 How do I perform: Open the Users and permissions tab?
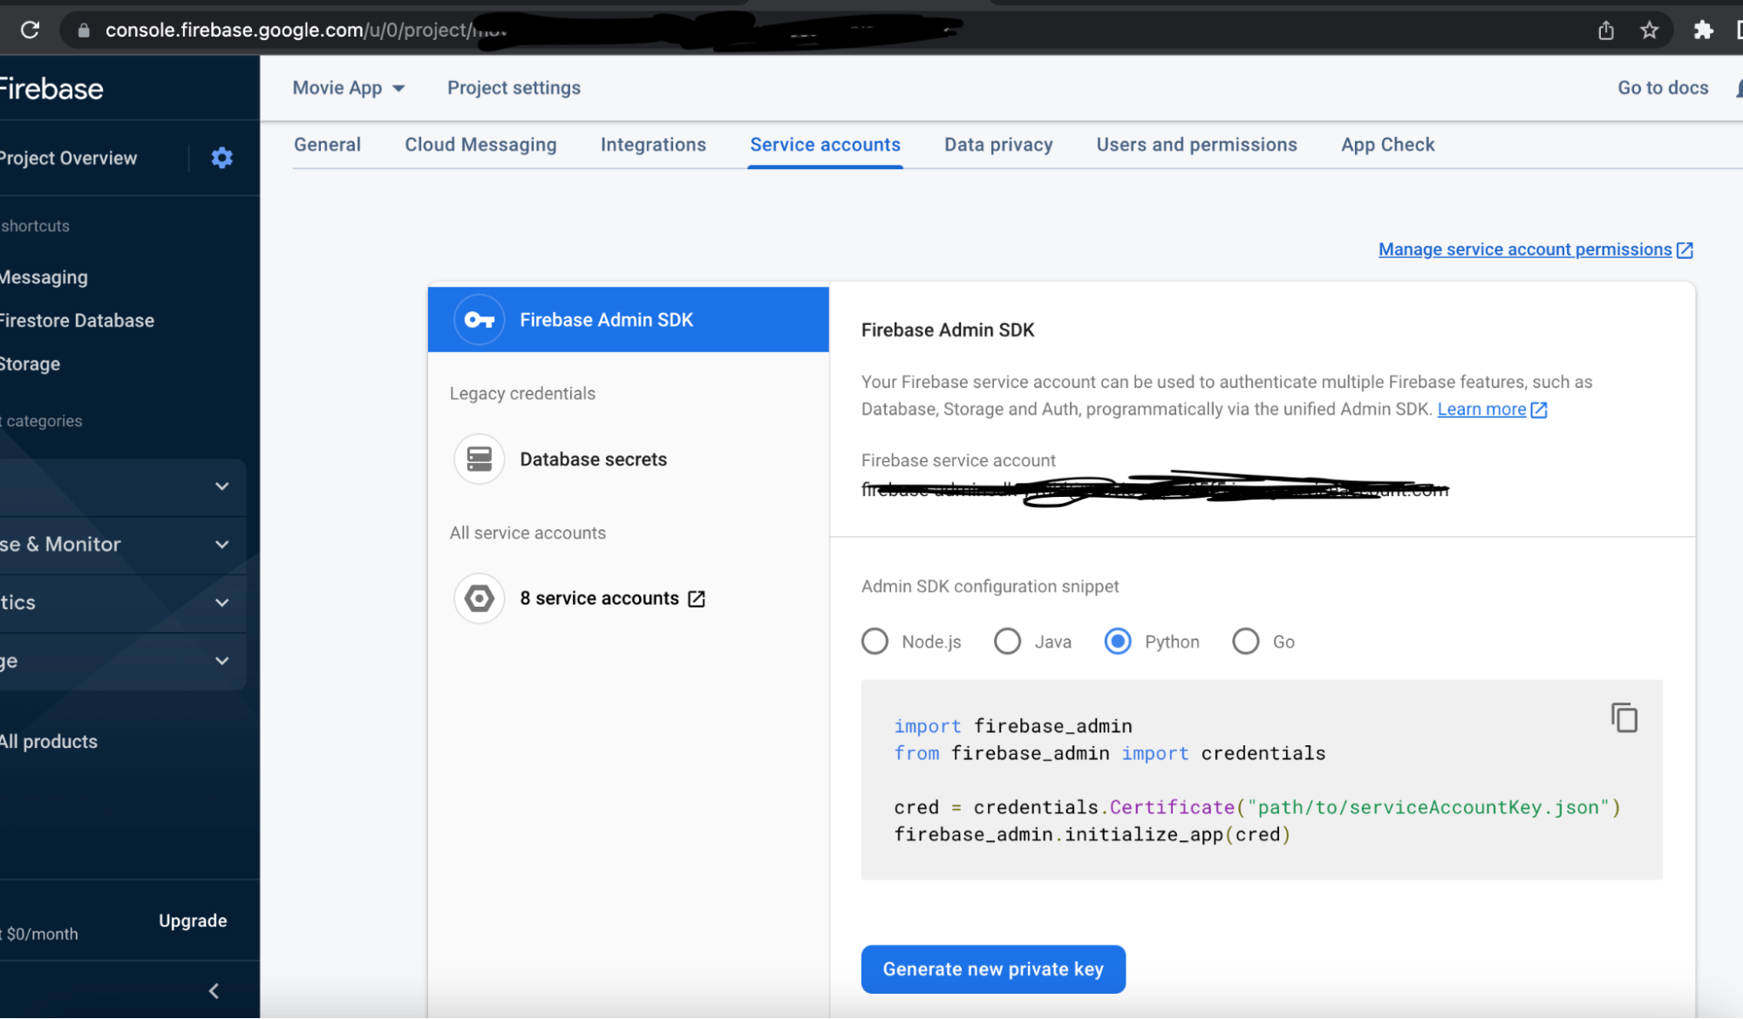click(x=1196, y=145)
